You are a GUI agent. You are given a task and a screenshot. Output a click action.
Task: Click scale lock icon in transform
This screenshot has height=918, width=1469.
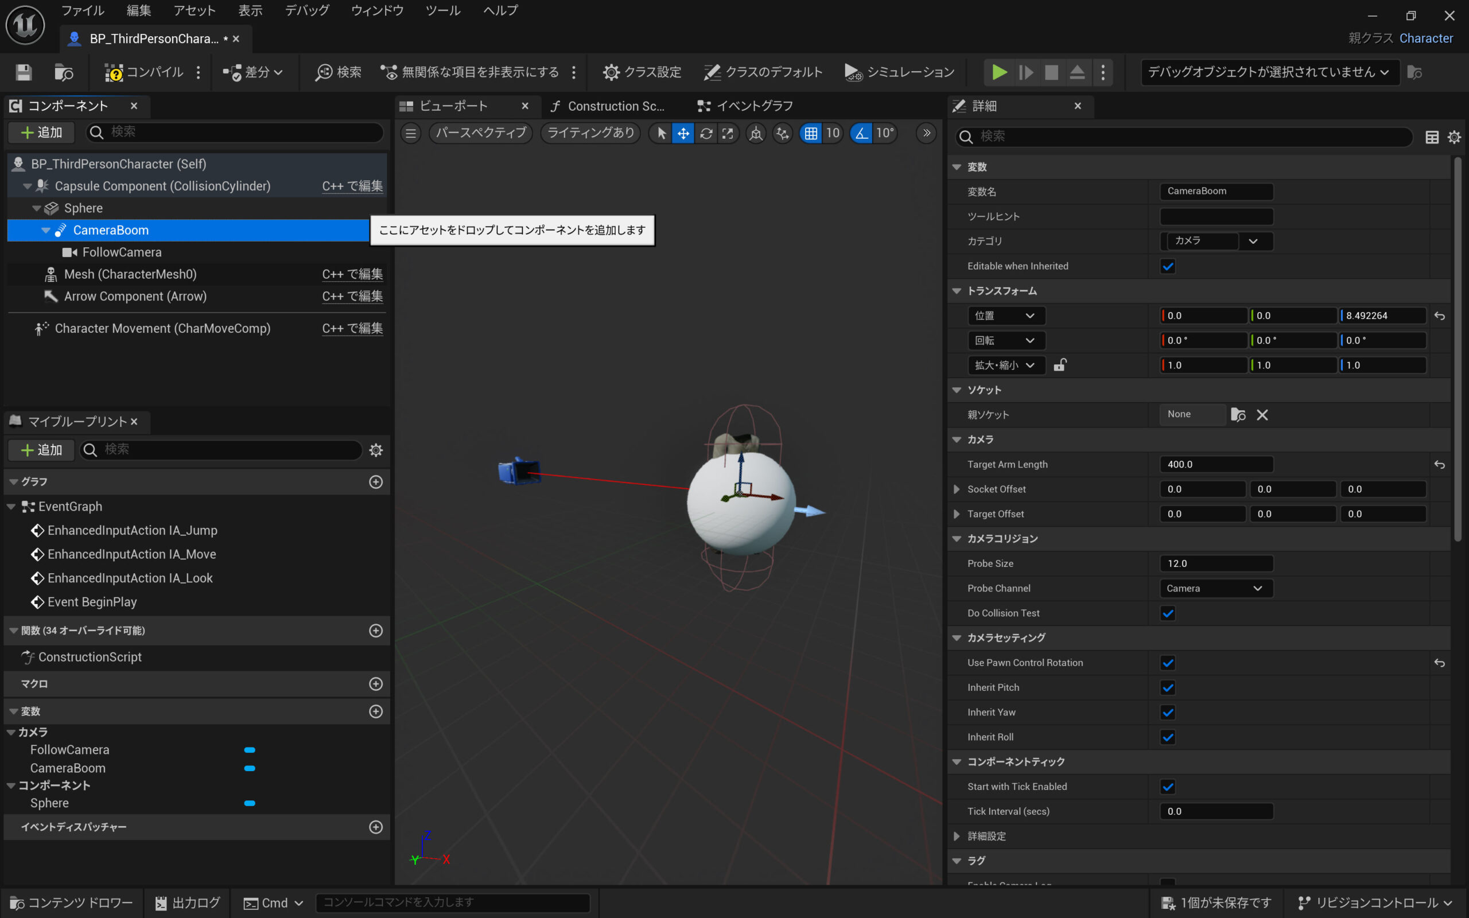coord(1060,365)
